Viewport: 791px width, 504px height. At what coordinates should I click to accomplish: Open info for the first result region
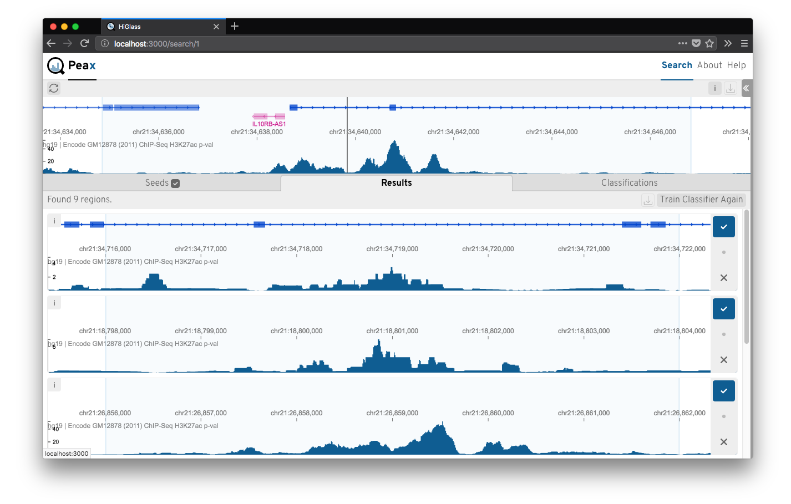pos(54,221)
